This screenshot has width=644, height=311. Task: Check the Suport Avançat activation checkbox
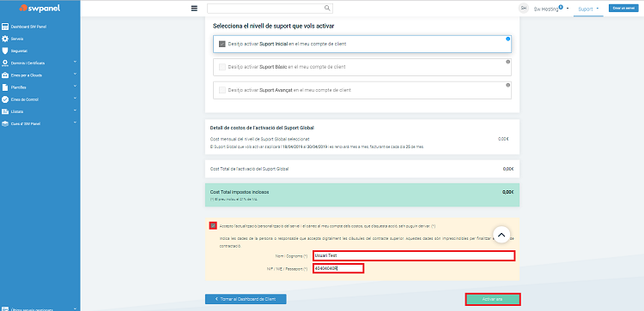tap(222, 90)
